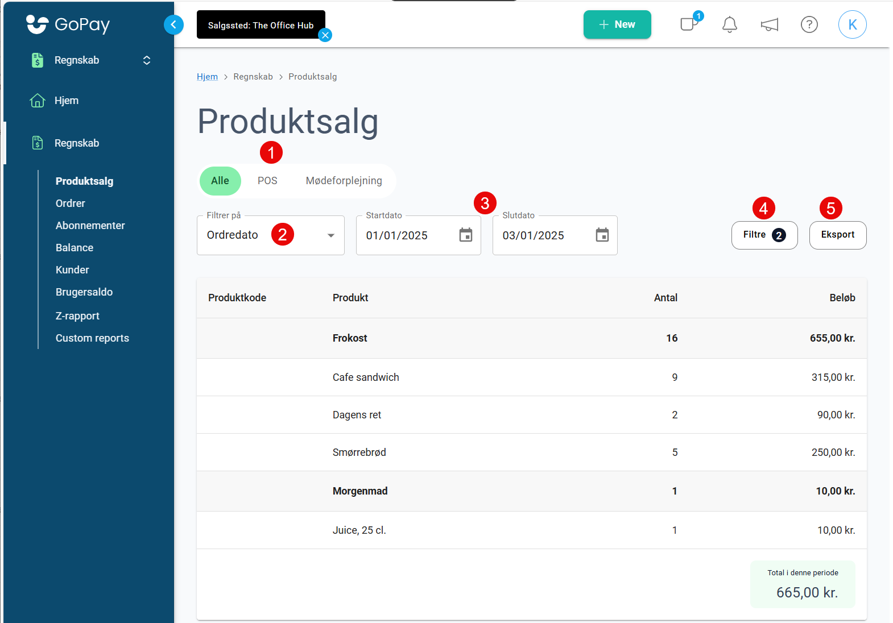Click the Cafe sandwich row
The width and height of the screenshot is (893, 623).
(532, 377)
